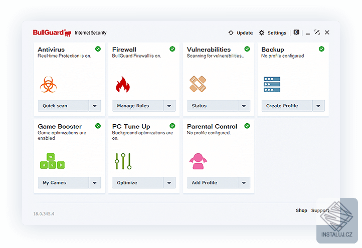Viewport: 362px width, 248px height.
Task: Open the Shop link
Action: [301, 210]
